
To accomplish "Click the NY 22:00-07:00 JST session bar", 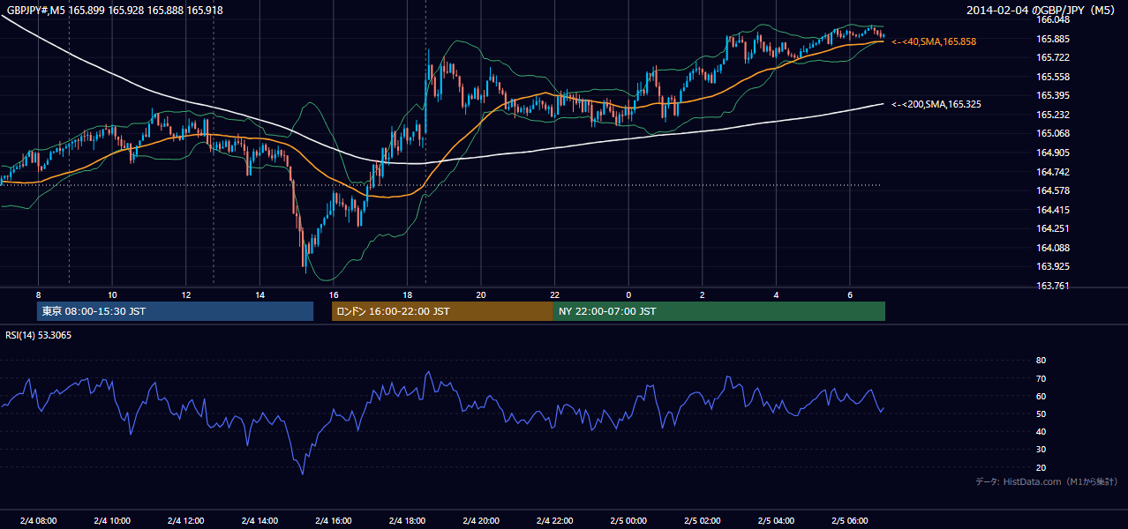I will (x=719, y=311).
